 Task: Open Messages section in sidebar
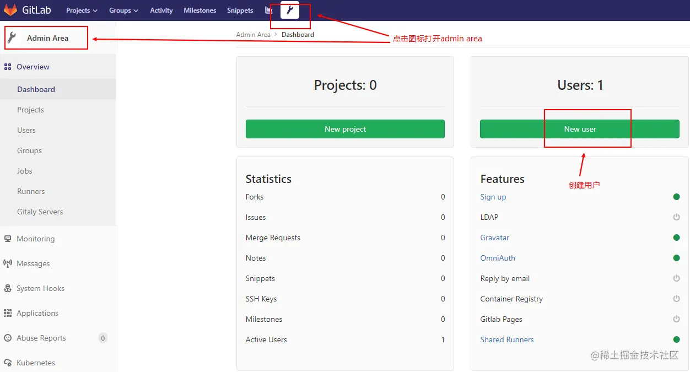click(x=33, y=263)
